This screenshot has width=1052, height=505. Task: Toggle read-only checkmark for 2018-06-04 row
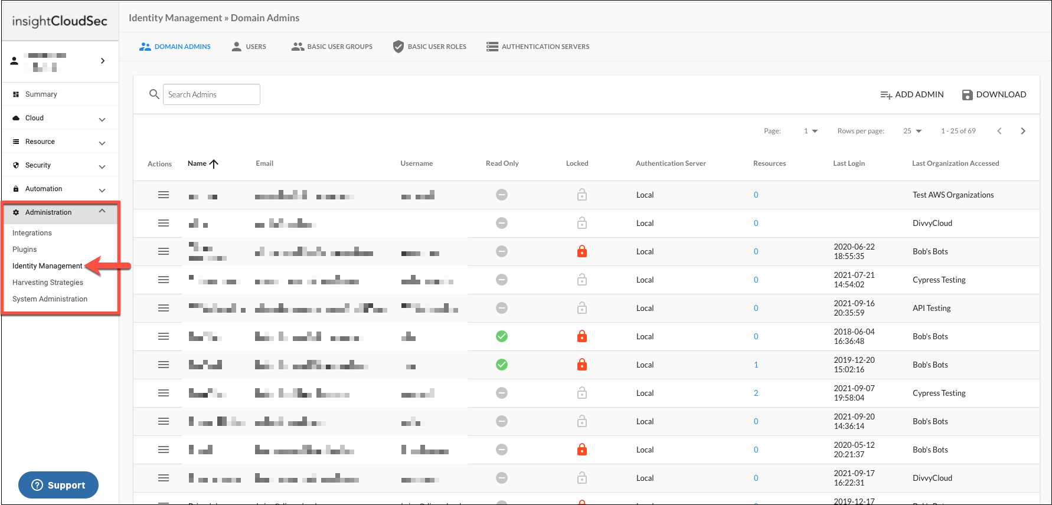point(502,336)
